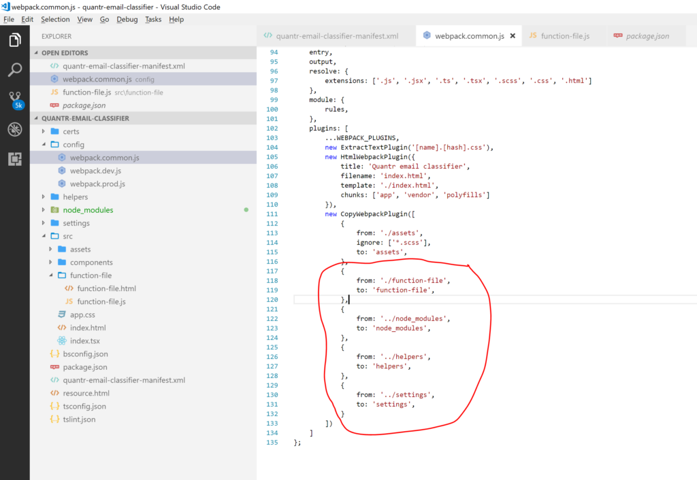This screenshot has height=480, width=697.
Task: Open index.html in the src folder
Action: 143,328
